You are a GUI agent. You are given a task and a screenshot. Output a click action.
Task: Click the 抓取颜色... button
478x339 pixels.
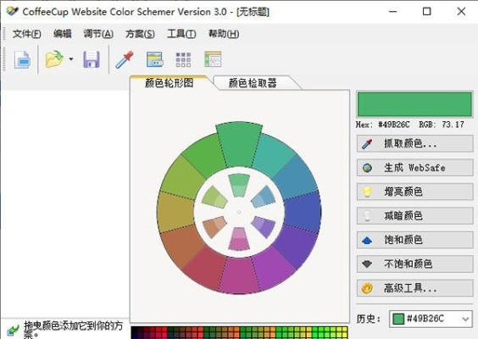click(415, 143)
